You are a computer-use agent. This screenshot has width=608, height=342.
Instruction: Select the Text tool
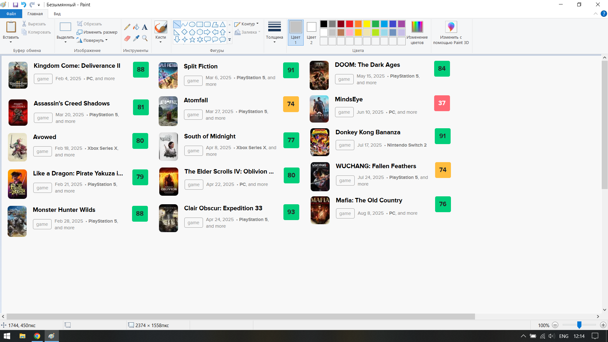click(145, 27)
